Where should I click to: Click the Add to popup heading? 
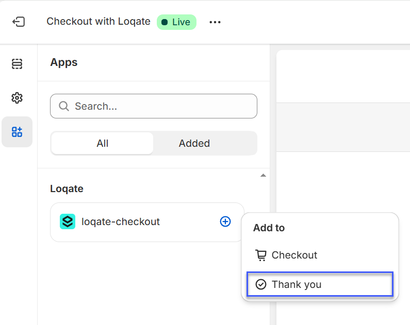269,228
